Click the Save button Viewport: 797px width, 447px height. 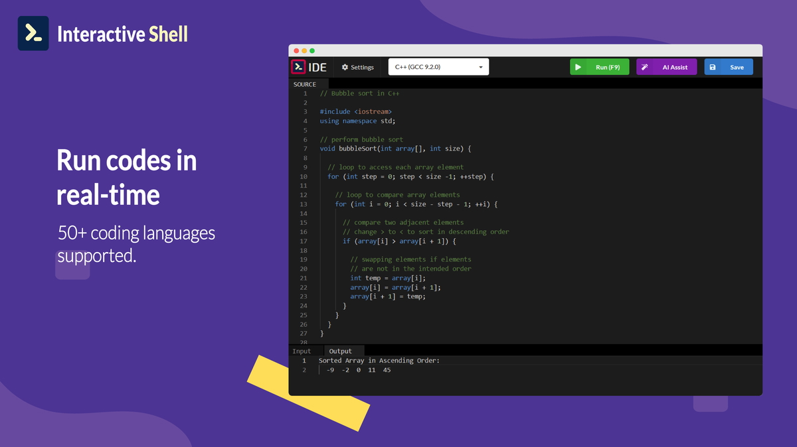pos(729,66)
